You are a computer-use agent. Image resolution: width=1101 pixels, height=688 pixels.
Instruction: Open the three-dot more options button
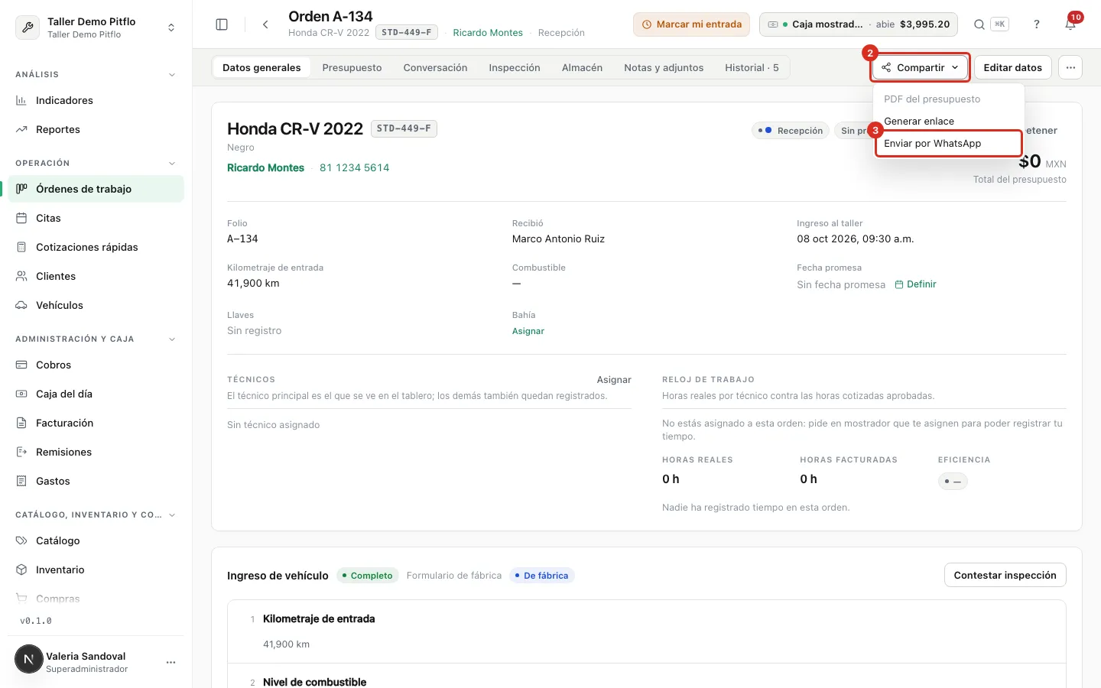1070,67
